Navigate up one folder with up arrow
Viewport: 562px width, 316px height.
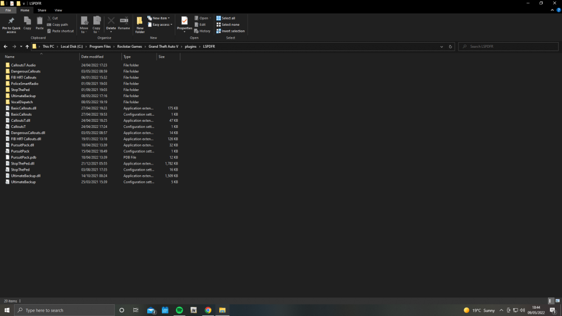(27, 47)
